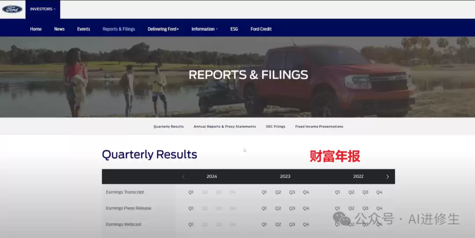Viewport: 475px width, 238px height.
Task: Open 2022 Q2 Earnings Press Release
Action: coord(351,208)
